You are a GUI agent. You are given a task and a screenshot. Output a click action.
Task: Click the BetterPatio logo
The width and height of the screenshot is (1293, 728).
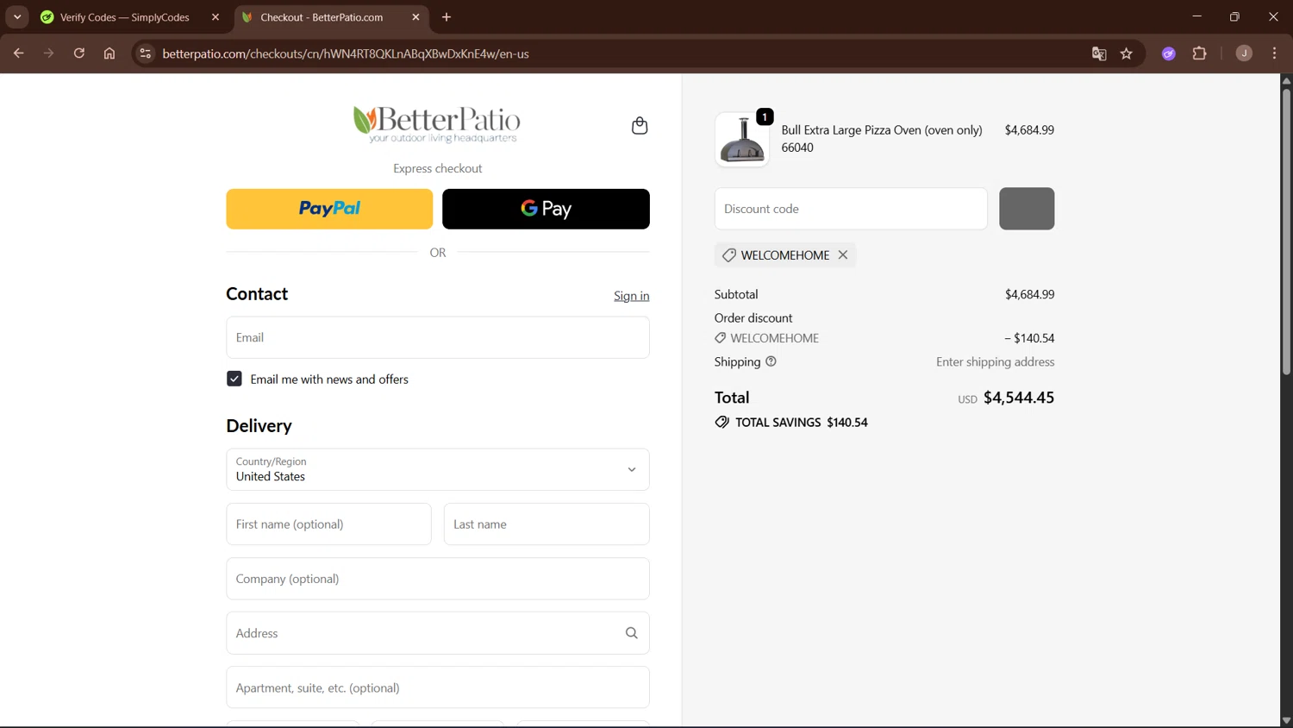pyautogui.click(x=437, y=125)
